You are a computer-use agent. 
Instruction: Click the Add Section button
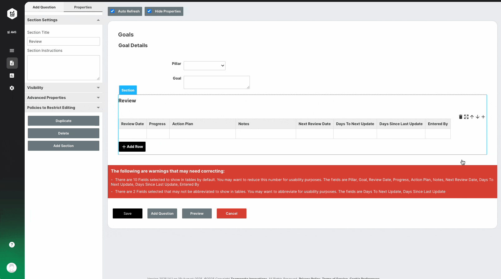pyautogui.click(x=63, y=146)
